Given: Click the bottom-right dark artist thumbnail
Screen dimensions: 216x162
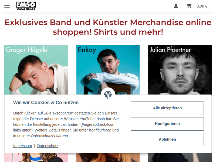Looking at the screenshot, I should [x=180, y=158].
